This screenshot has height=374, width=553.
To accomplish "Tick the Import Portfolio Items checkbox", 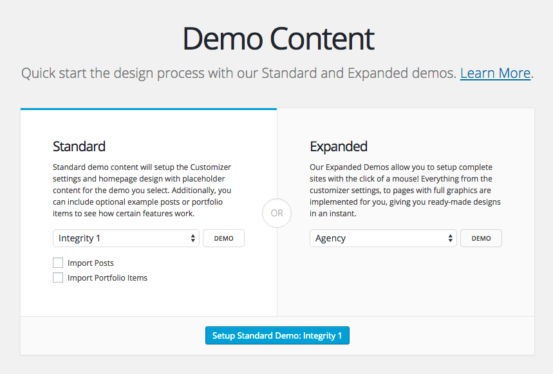I will pos(58,277).
